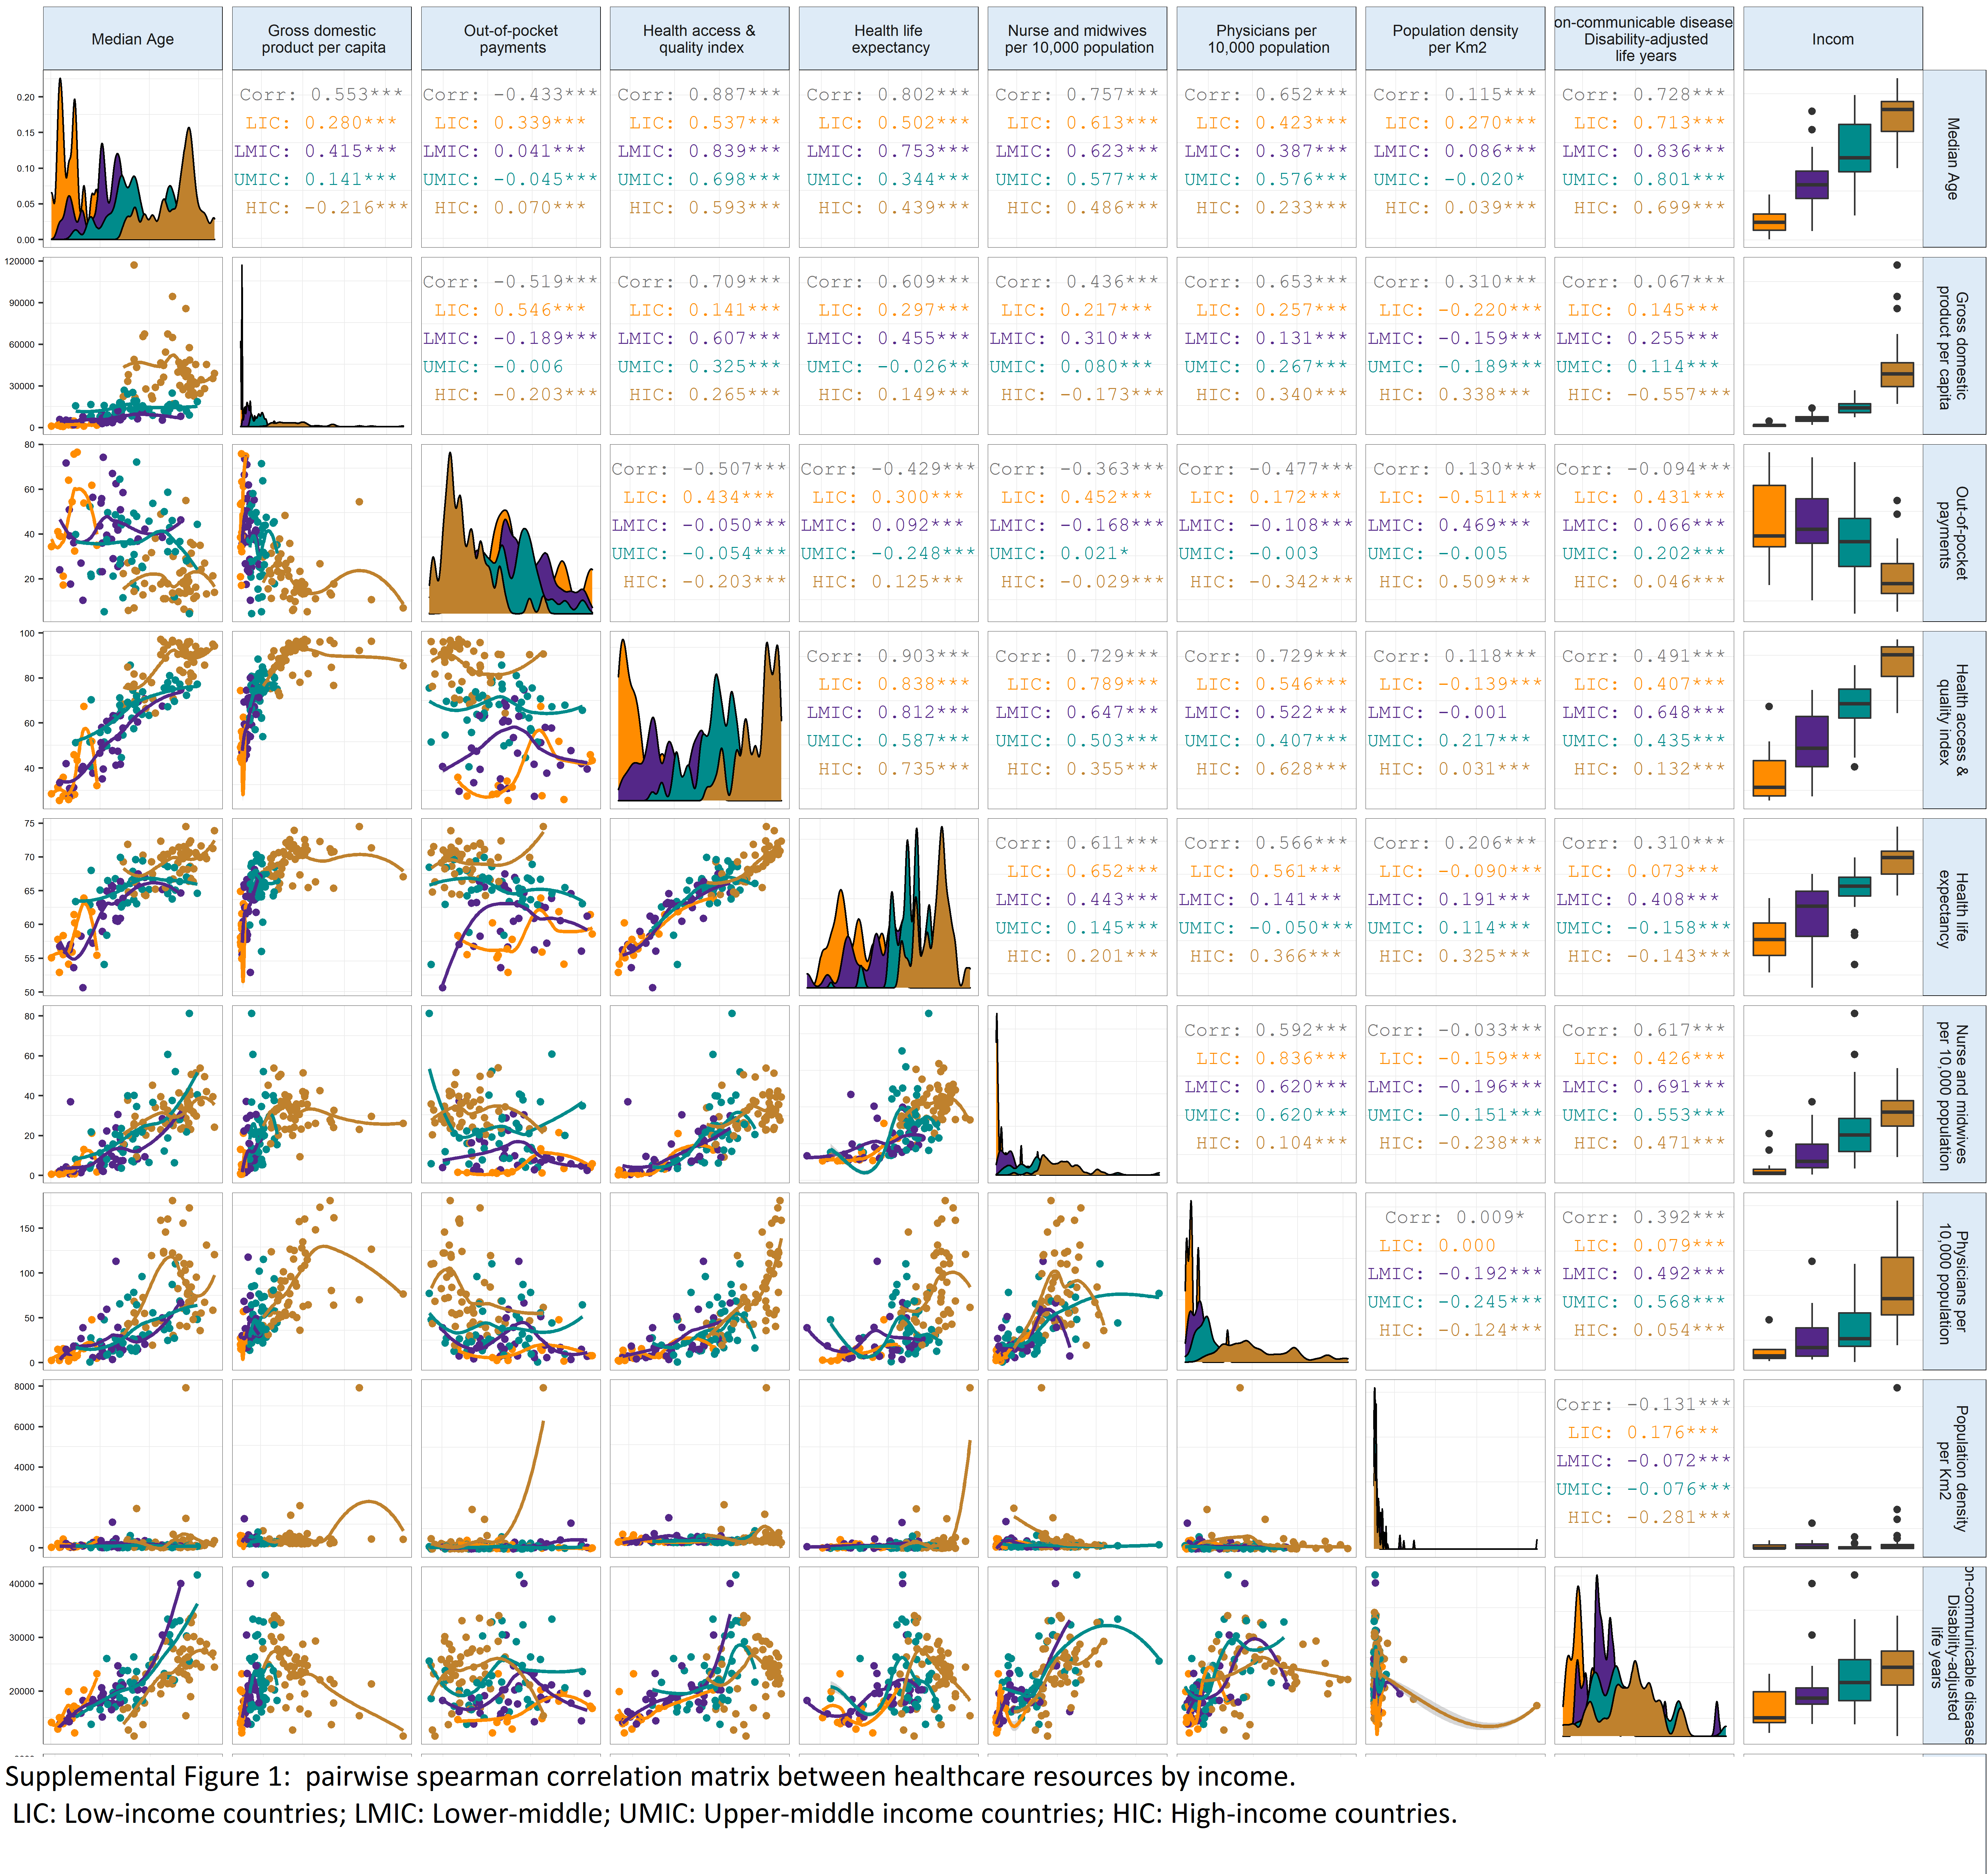The height and width of the screenshot is (1874, 1988).
Task: Click the Corr: 0.903*** correlation text
Action: pyautogui.click(x=888, y=656)
